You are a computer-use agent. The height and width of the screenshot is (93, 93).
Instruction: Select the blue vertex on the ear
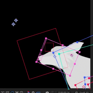77,42
